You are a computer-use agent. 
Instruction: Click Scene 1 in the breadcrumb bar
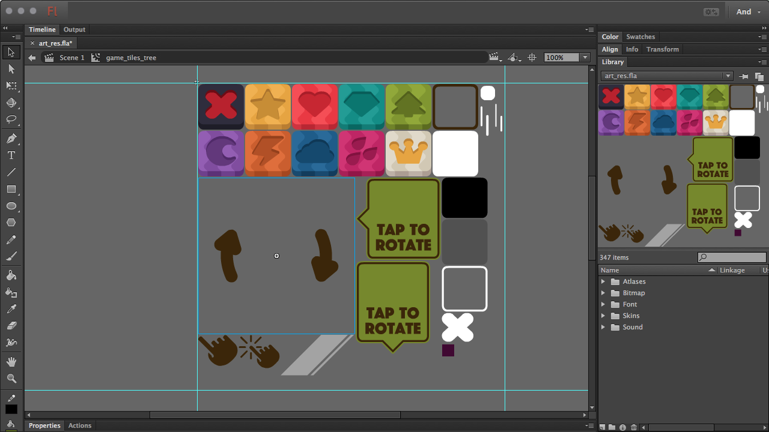[71, 58]
